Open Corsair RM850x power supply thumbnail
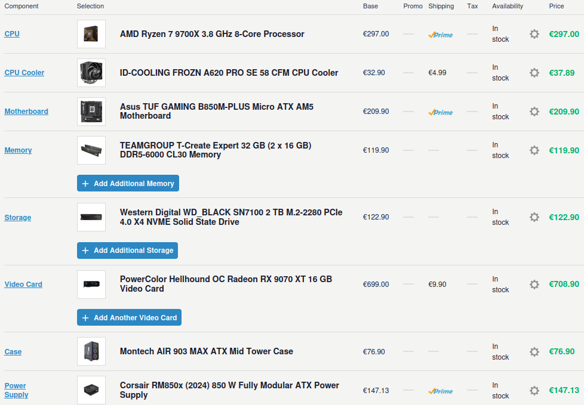 pyautogui.click(x=91, y=390)
